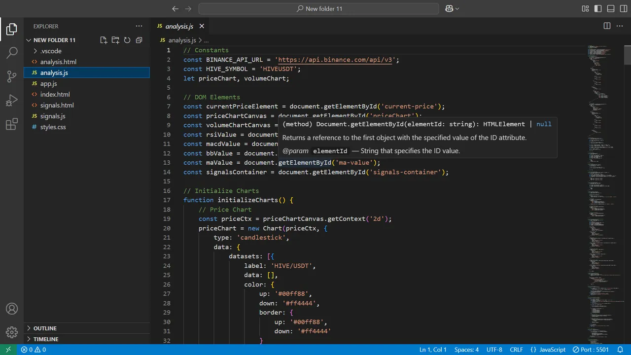Image resolution: width=631 pixels, height=355 pixels.
Task: Expand the TIMELINE section
Action: coord(46,339)
